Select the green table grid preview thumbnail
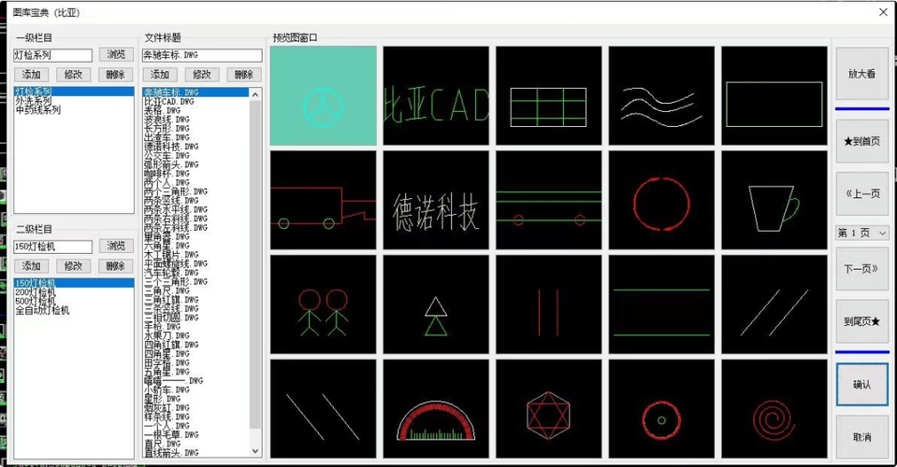897x467 pixels. (x=549, y=95)
